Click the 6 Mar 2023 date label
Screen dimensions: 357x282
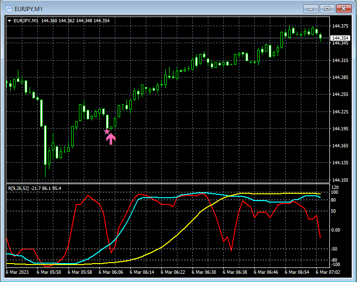point(17,272)
